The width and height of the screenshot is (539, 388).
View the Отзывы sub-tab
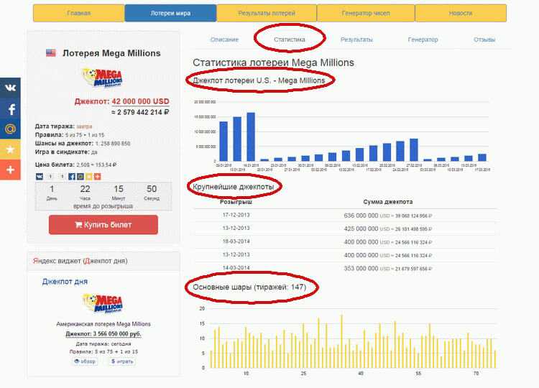click(484, 40)
